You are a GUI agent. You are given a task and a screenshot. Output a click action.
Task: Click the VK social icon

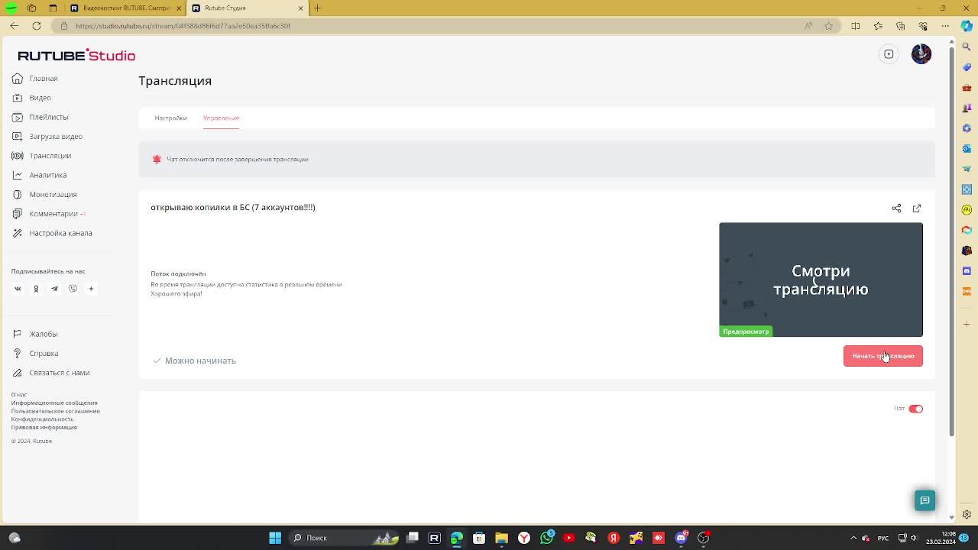click(18, 289)
